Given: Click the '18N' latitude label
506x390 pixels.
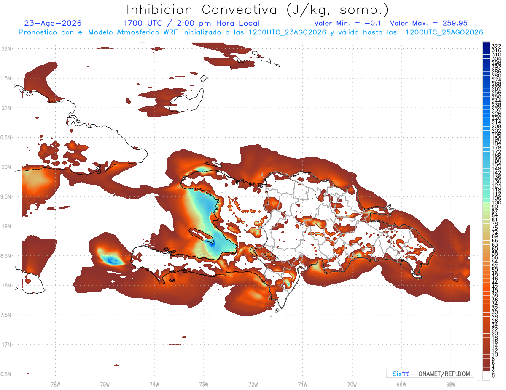Looking at the screenshot, I should click(6, 285).
